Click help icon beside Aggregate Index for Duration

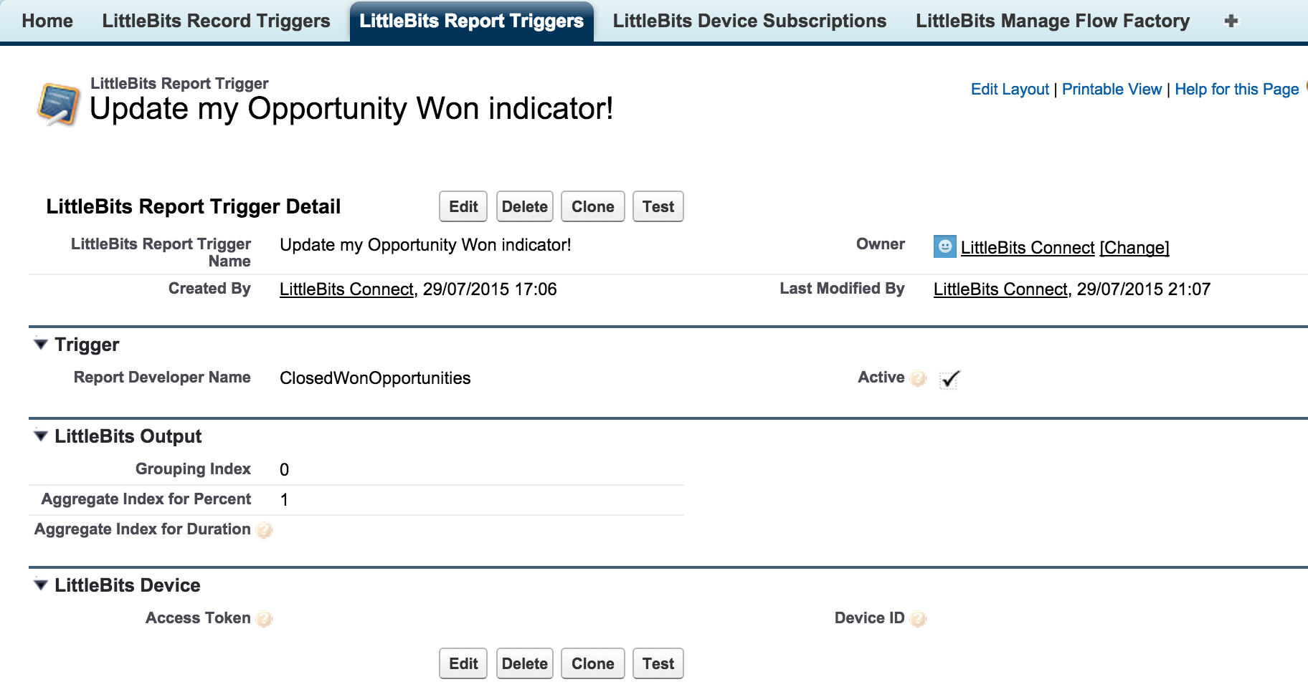265,530
